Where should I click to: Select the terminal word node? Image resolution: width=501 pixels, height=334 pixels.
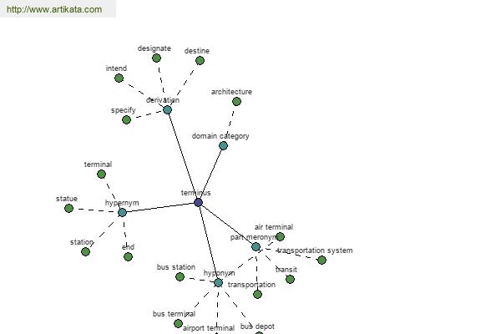pos(101,175)
